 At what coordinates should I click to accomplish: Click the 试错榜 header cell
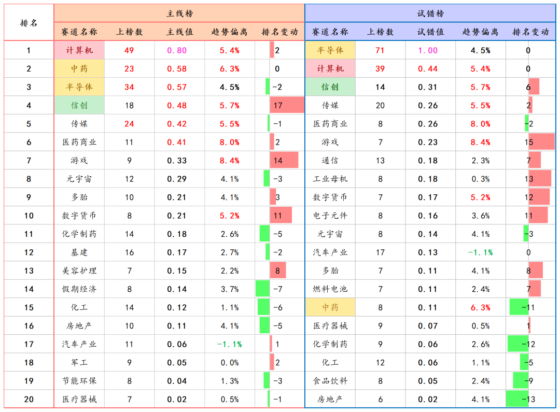[x=430, y=13]
